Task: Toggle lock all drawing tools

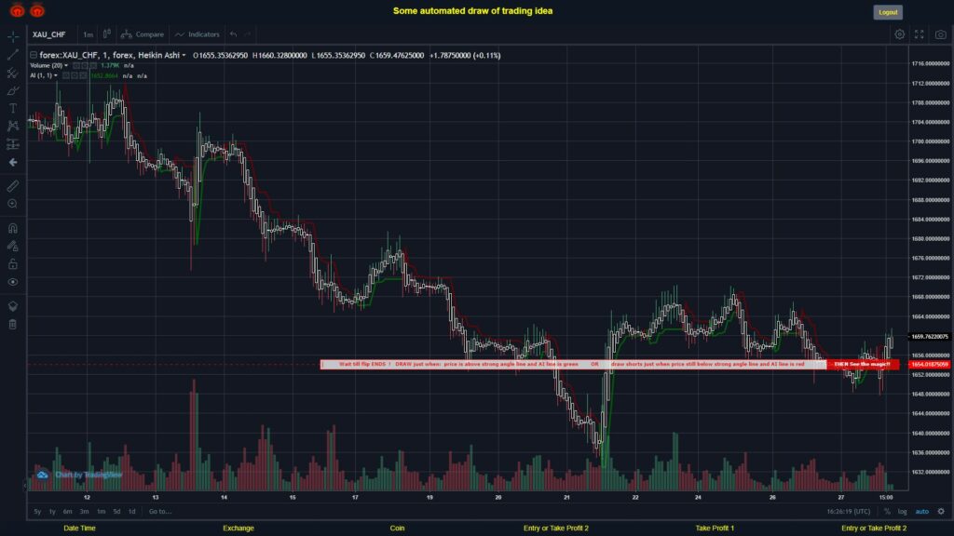Action: pyautogui.click(x=13, y=263)
